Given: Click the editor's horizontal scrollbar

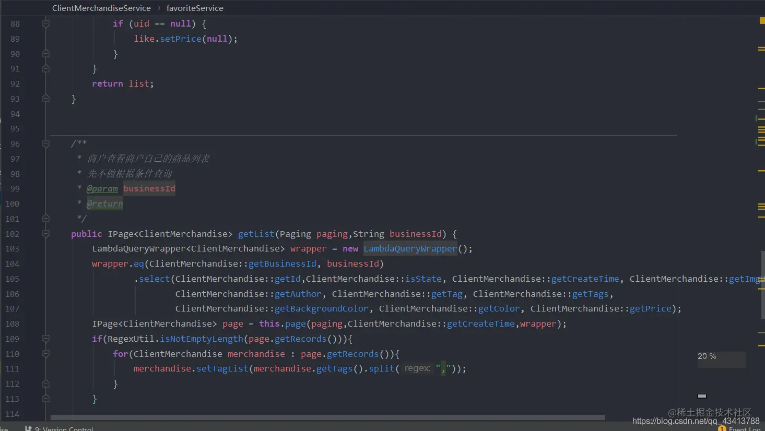Looking at the screenshot, I should (328, 417).
